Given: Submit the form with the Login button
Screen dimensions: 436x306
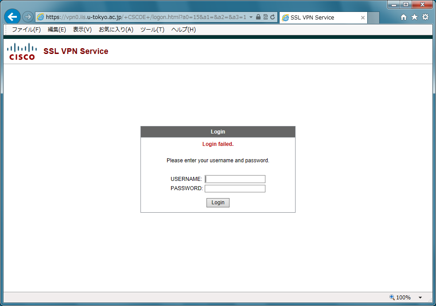Looking at the screenshot, I should click(x=218, y=203).
